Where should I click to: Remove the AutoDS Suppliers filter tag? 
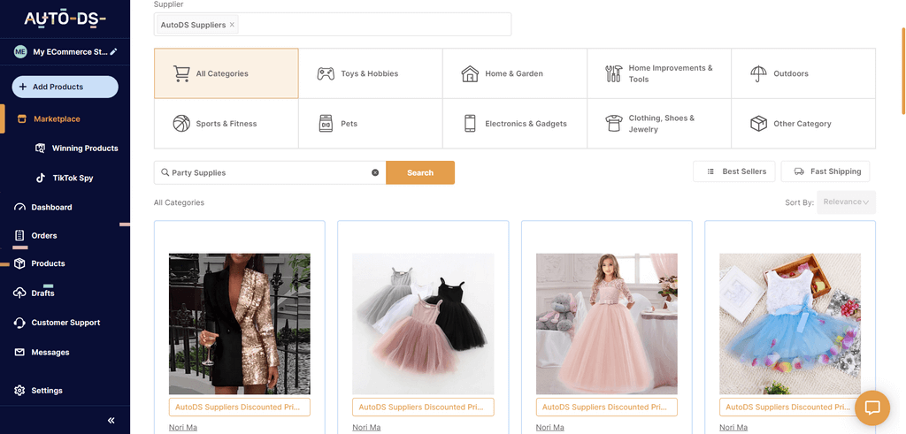(x=233, y=25)
